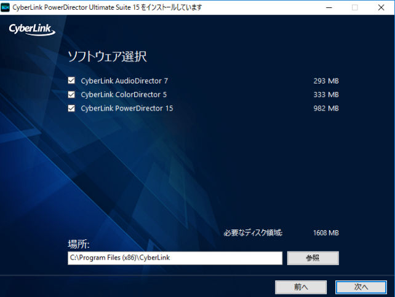Image resolution: width=395 pixels, height=297 pixels.
Task: Click the CyberLink logo
Action: point(32,29)
